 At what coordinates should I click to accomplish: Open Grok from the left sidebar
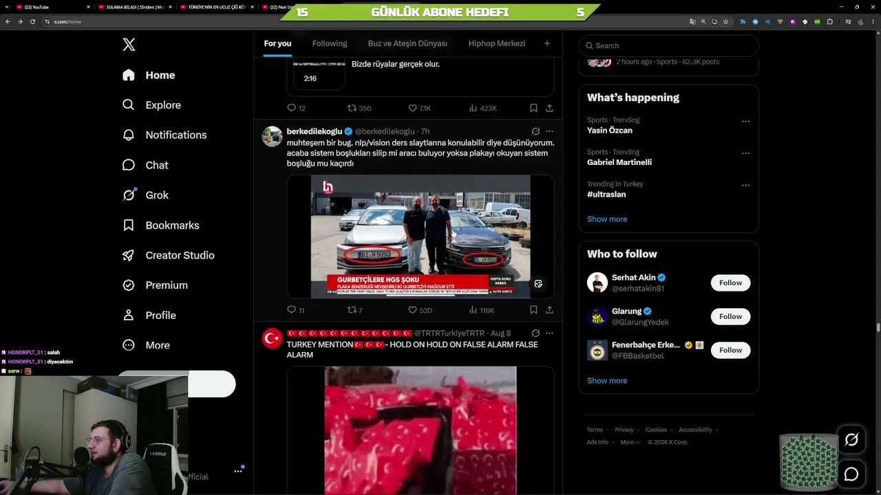(x=145, y=195)
